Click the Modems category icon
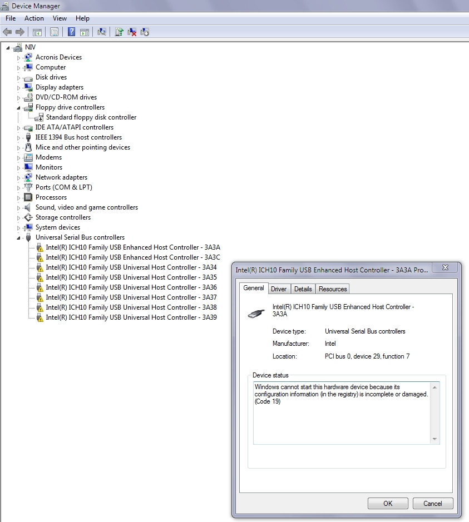 point(28,157)
